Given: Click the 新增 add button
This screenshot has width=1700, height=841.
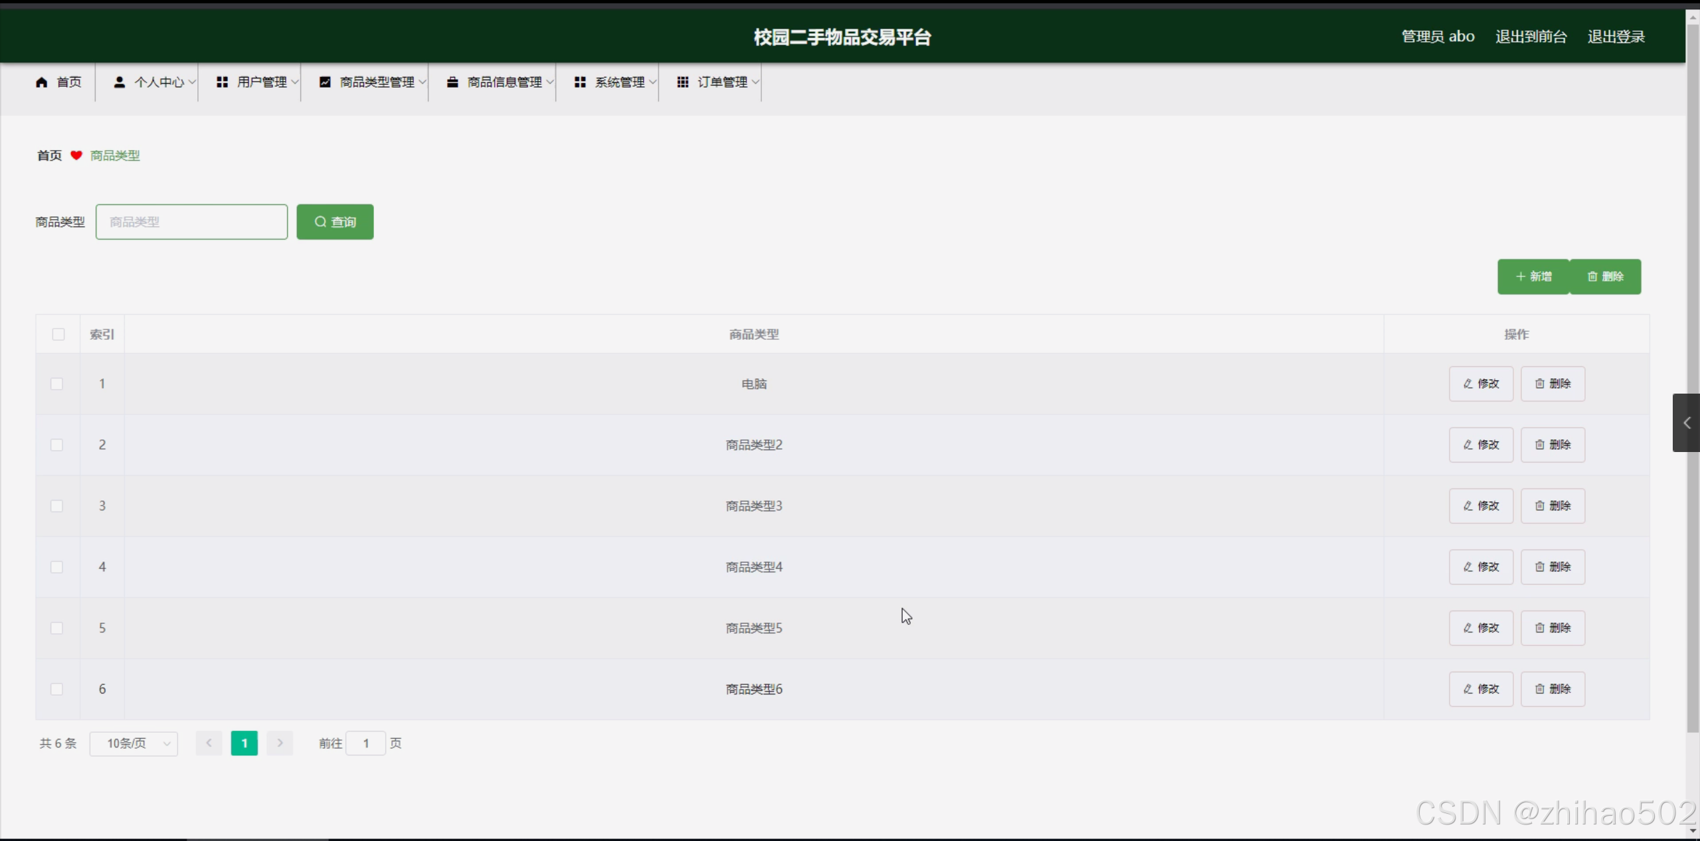Looking at the screenshot, I should coord(1533,277).
